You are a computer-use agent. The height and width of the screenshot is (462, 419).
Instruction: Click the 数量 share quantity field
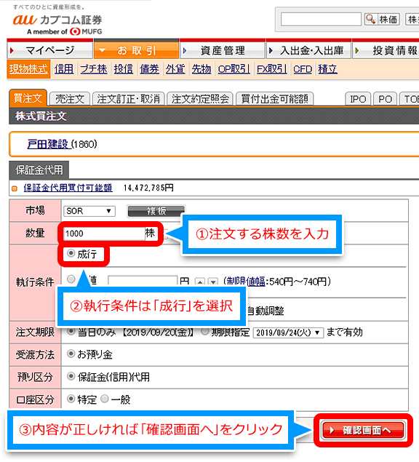coord(104,234)
